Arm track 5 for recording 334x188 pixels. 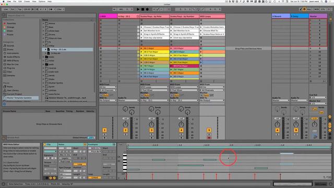coord(209,138)
